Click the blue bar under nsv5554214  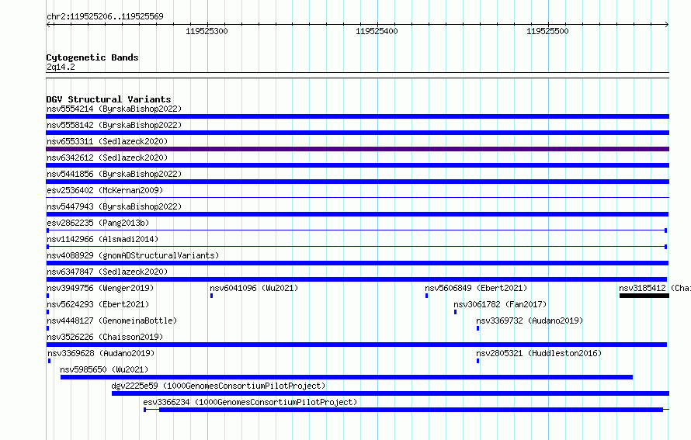coord(357,116)
